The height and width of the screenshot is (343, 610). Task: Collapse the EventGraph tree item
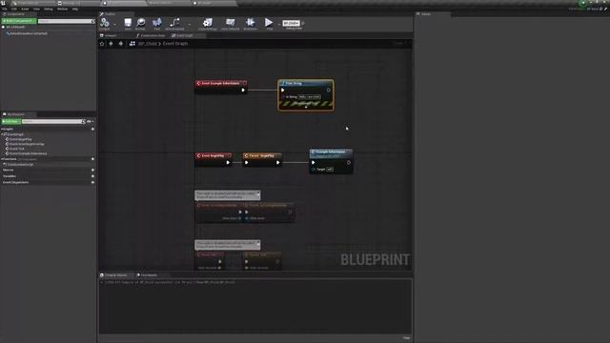tap(2, 134)
